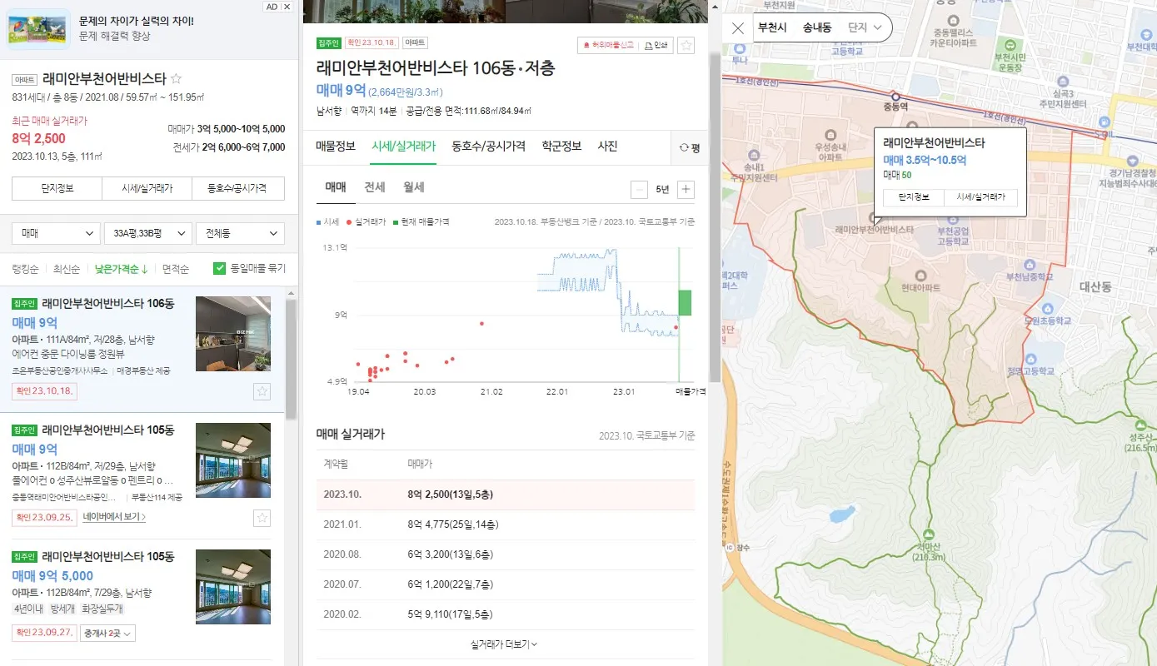Close the map region selector X
The image size is (1157, 666).
[x=738, y=28]
